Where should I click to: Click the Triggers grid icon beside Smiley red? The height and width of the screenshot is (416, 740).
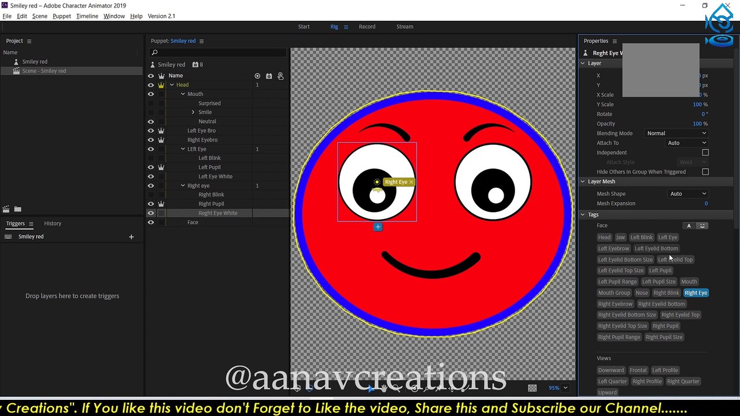[8, 237]
